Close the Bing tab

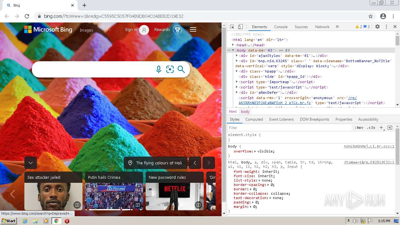tap(72, 5)
